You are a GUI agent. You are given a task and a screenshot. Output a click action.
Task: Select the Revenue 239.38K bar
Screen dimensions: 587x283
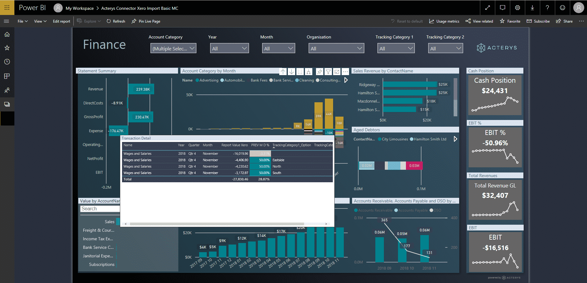click(x=141, y=89)
